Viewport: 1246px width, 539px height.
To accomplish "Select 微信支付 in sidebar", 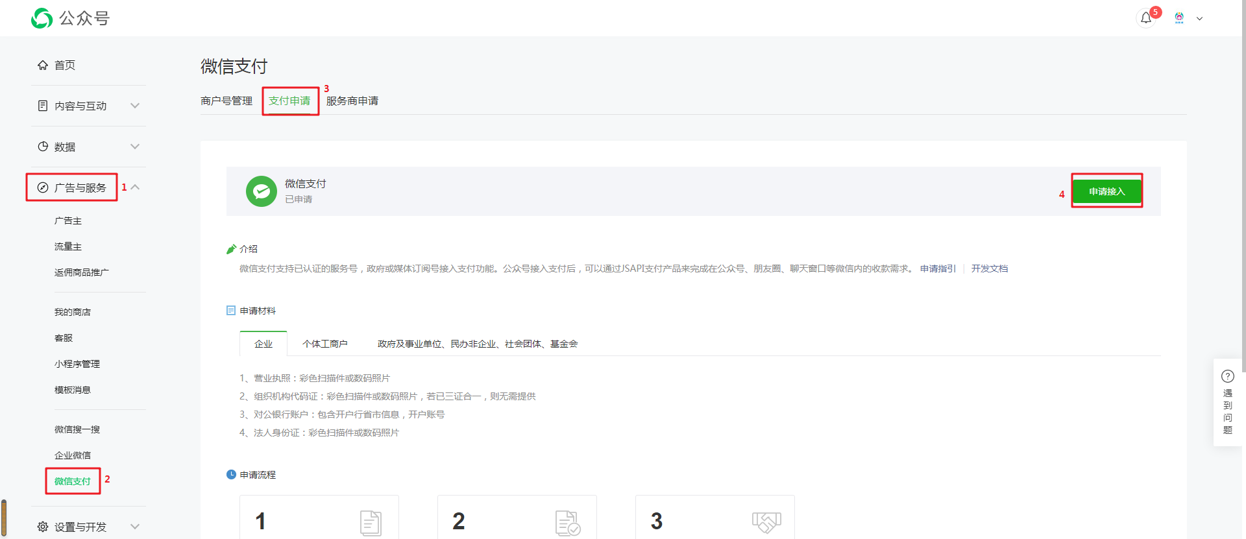I will point(73,481).
